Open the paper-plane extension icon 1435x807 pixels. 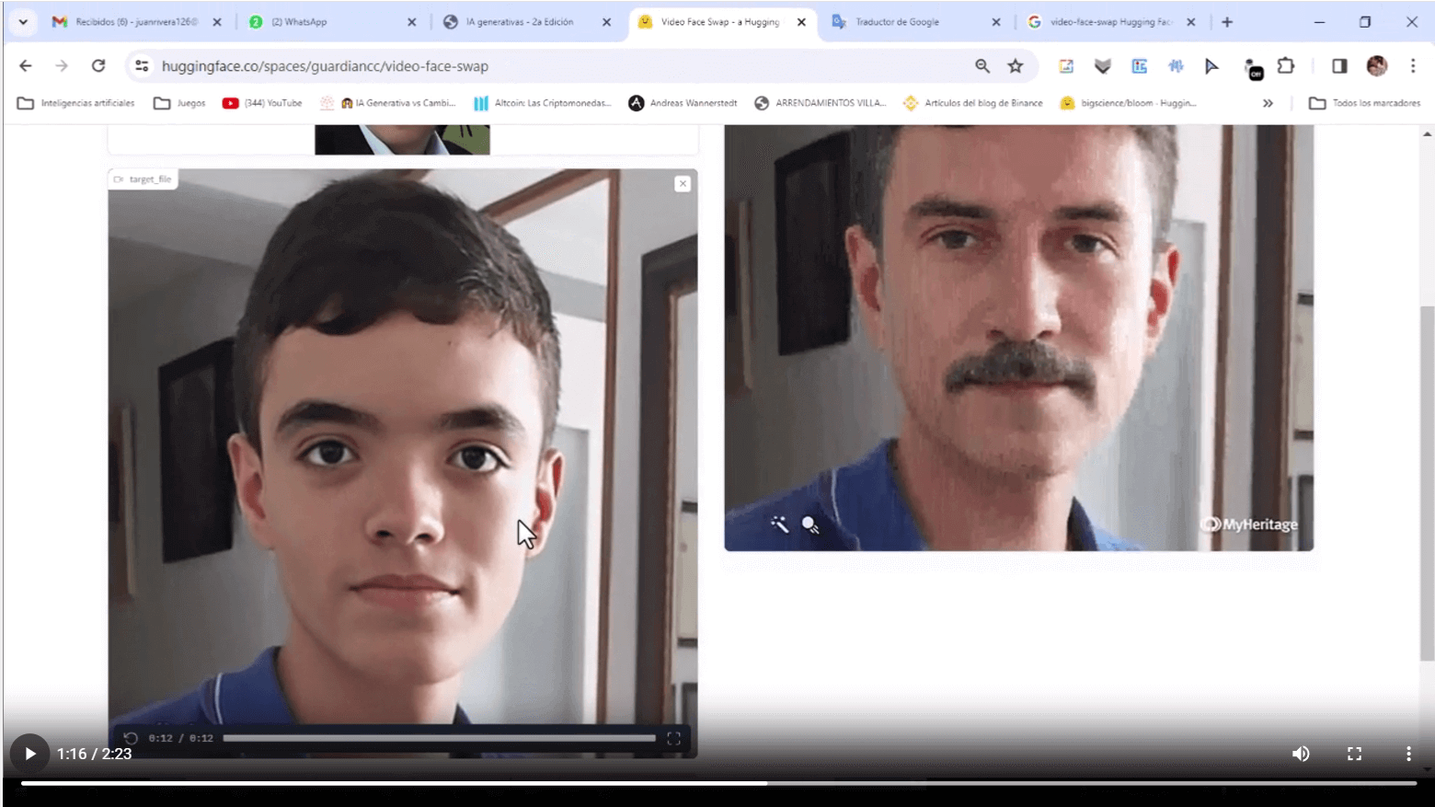pyautogui.click(x=1211, y=66)
